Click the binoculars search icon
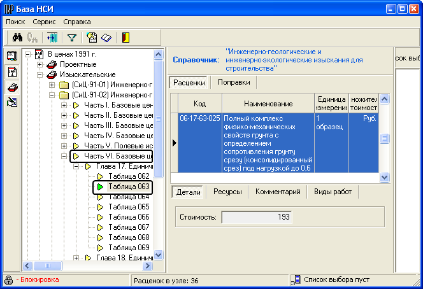This screenshot has height=289, width=423. coord(17,38)
